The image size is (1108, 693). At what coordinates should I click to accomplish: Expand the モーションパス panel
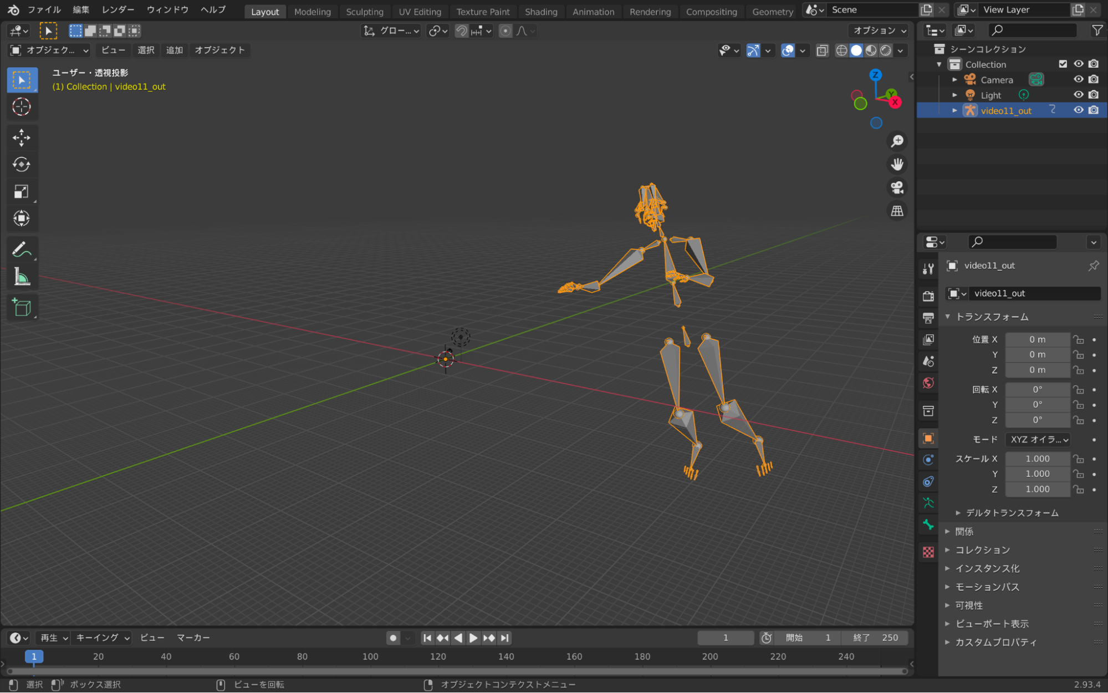click(x=987, y=587)
